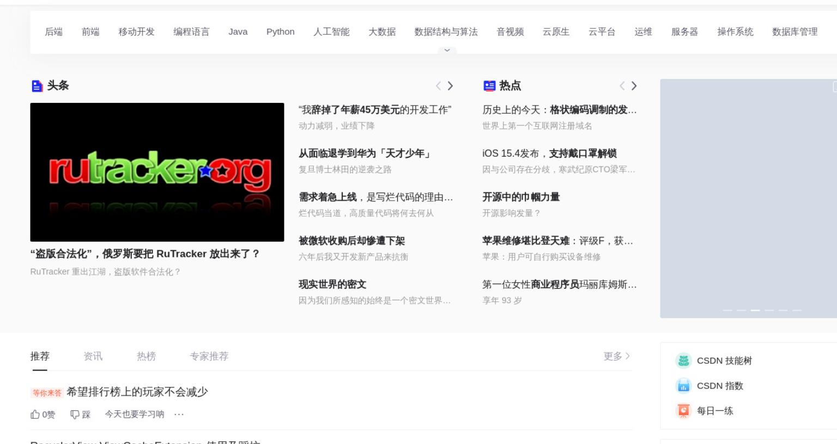The image size is (837, 444).
Task: Click the 热点 news icon
Action: (x=489, y=86)
